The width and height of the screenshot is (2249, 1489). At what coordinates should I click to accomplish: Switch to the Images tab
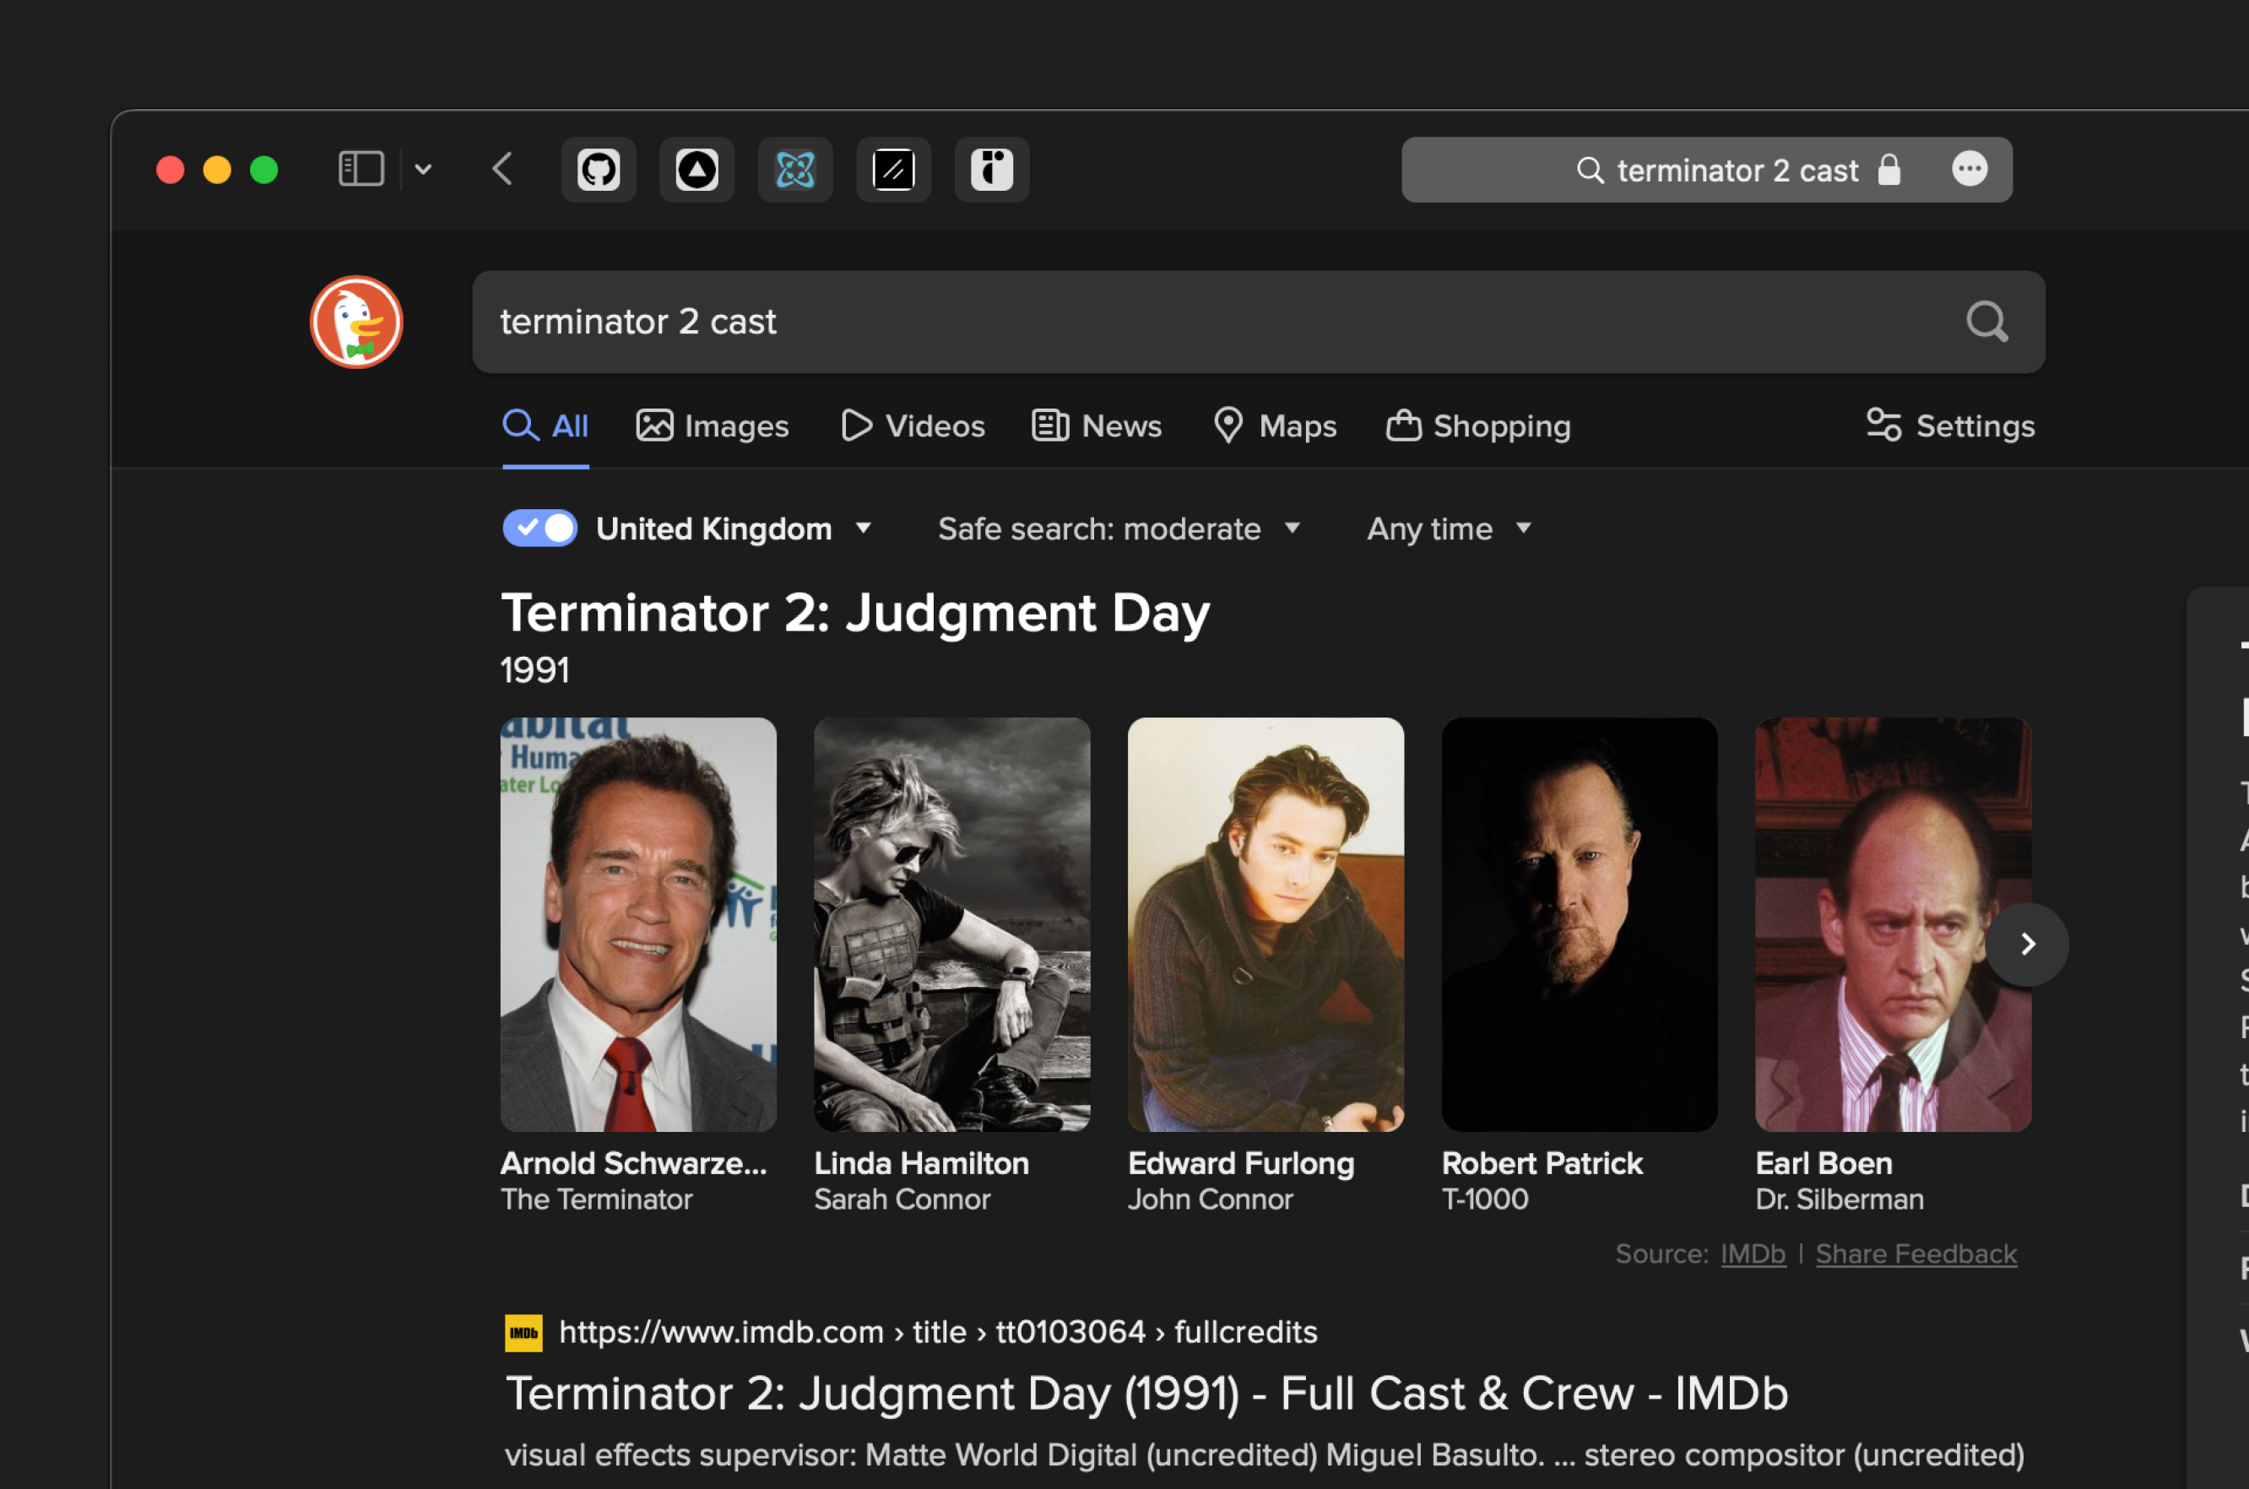(713, 425)
